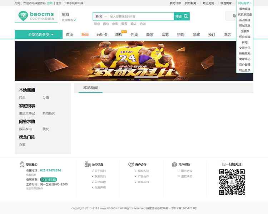Open 其他新闻 news category
The width and height of the screenshot is (268, 214).
click(x=49, y=113)
